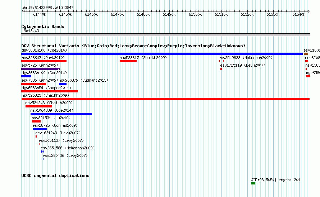Open nsv821531 (Ju2010) label

51,118
